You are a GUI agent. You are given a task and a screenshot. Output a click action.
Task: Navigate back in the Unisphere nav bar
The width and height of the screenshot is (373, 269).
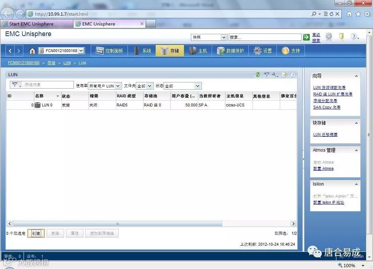[10, 51]
